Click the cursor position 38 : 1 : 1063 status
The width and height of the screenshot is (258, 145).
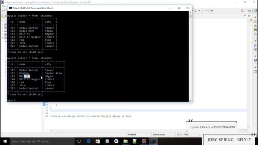[x=183, y=135]
